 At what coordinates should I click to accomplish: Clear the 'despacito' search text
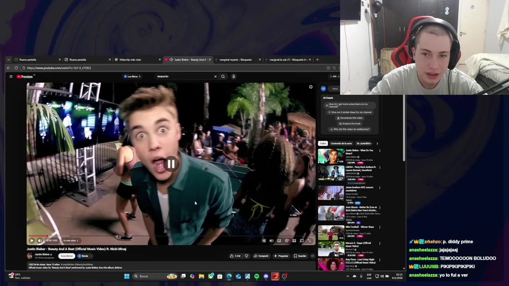click(x=215, y=76)
